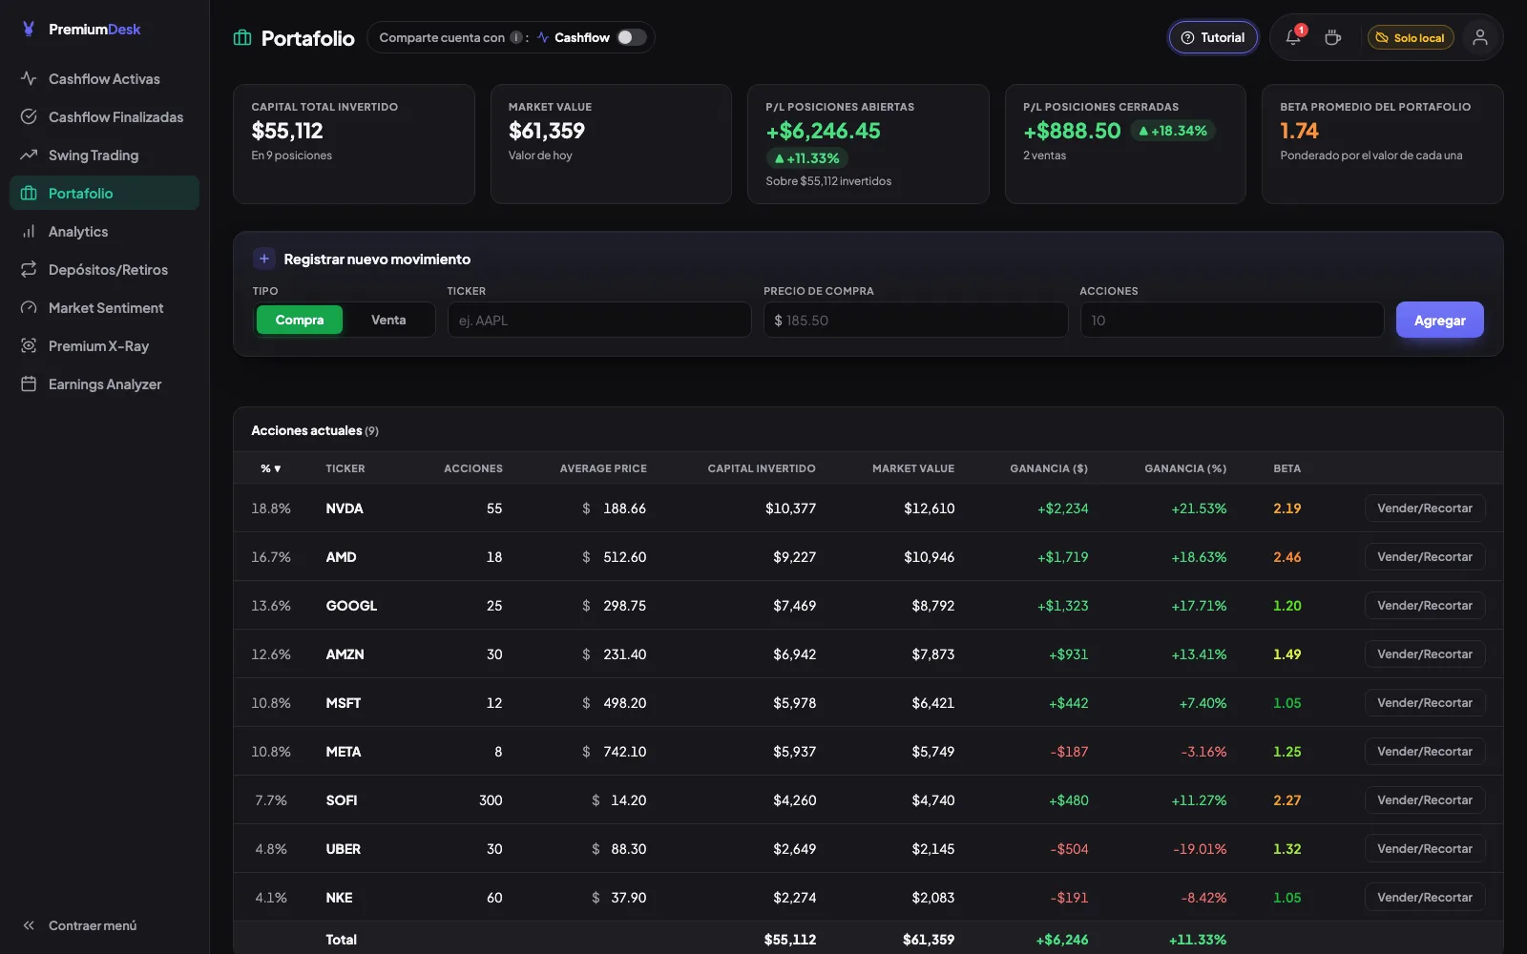Click the Cashflow Finalizadas checkmark icon
1527x954 pixels.
pyautogui.click(x=29, y=116)
